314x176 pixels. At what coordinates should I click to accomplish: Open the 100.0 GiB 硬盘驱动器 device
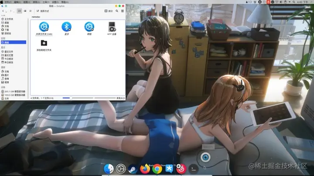(13, 95)
